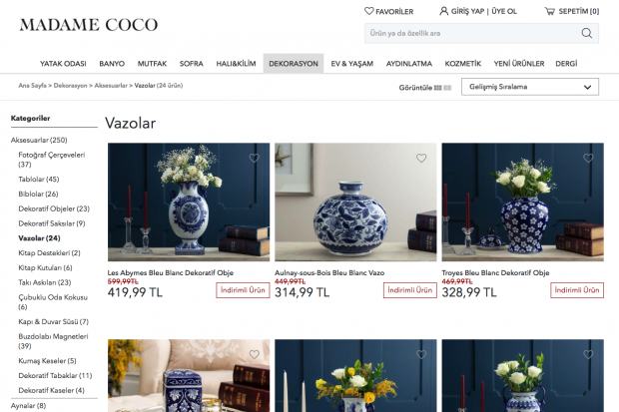The width and height of the screenshot is (619, 412).
Task: Open the Gelişmiş Sıralama sorting dropdown
Action: 530,87
